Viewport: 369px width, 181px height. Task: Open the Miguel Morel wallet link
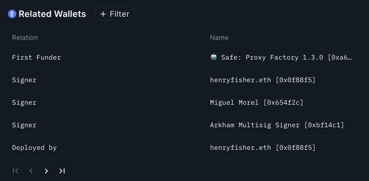256,103
